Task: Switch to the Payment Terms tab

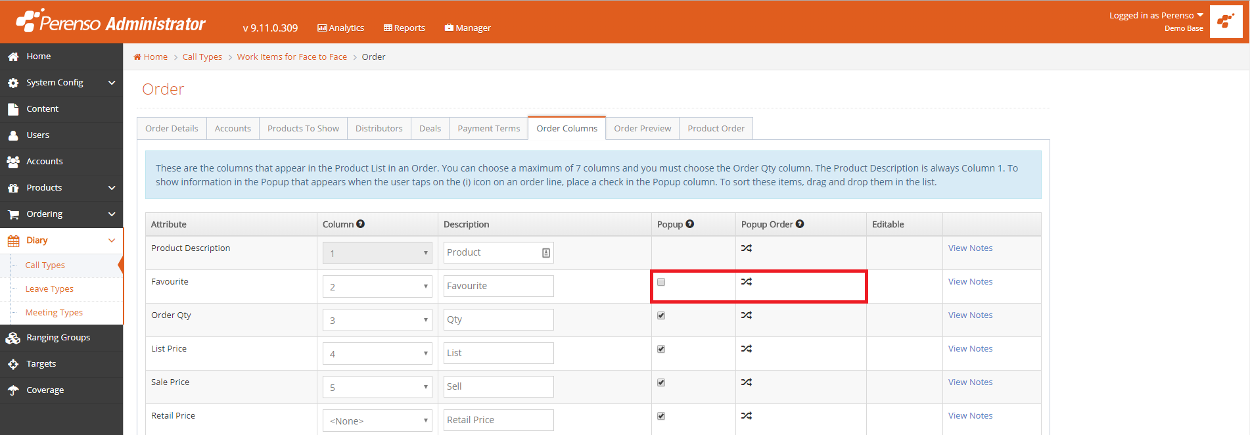Action: click(x=489, y=129)
